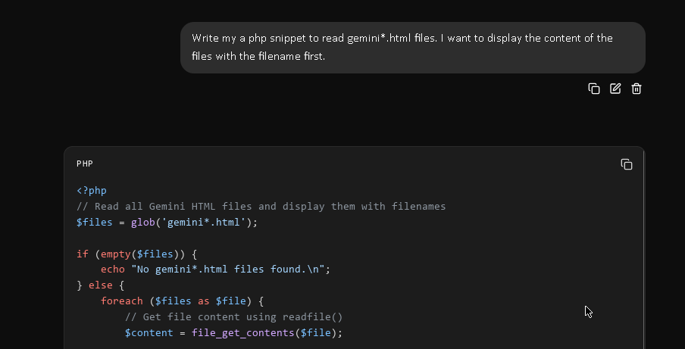Delete the user message

tap(637, 89)
